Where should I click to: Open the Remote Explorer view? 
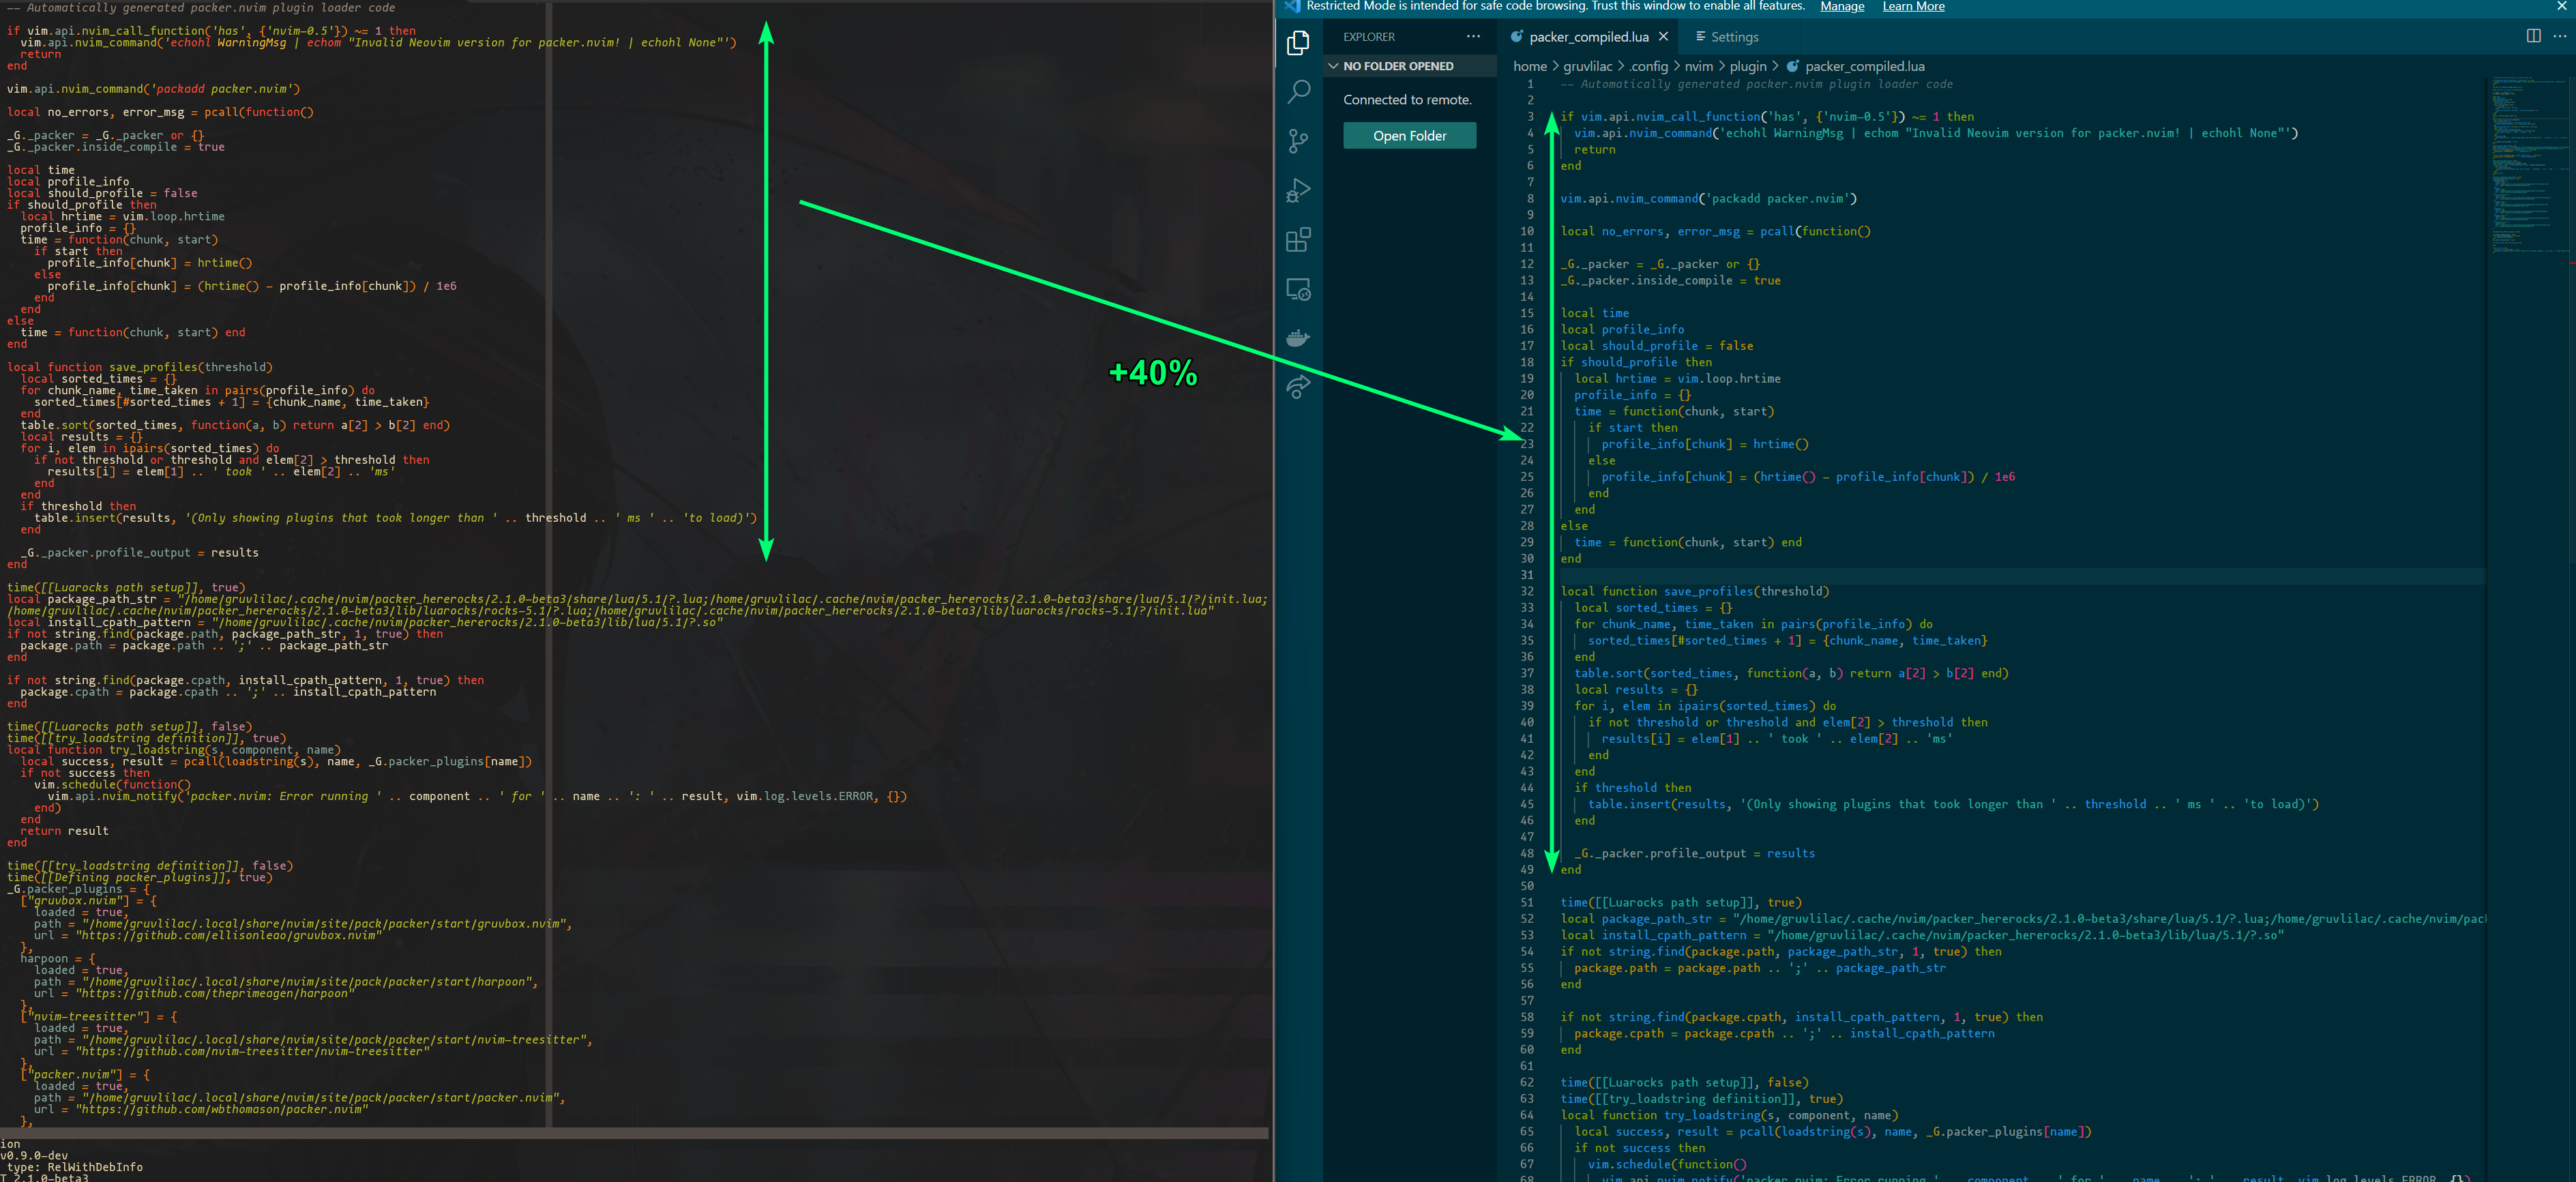[x=1298, y=290]
